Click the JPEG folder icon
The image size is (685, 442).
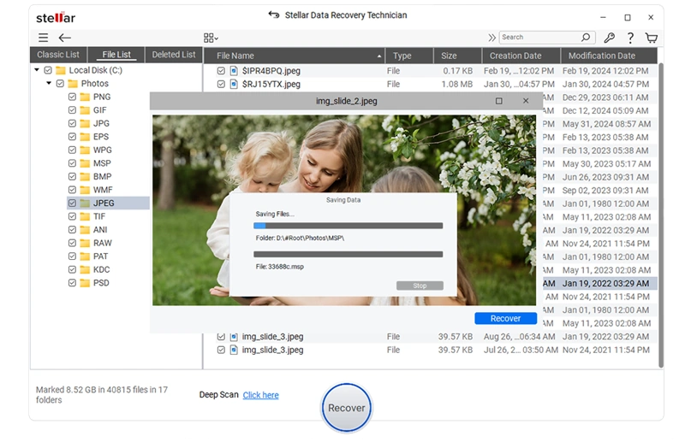point(85,203)
